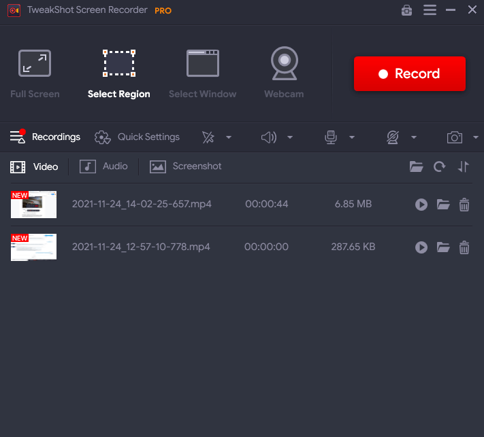
Task: Choose the Select Region capture mode
Action: [119, 73]
